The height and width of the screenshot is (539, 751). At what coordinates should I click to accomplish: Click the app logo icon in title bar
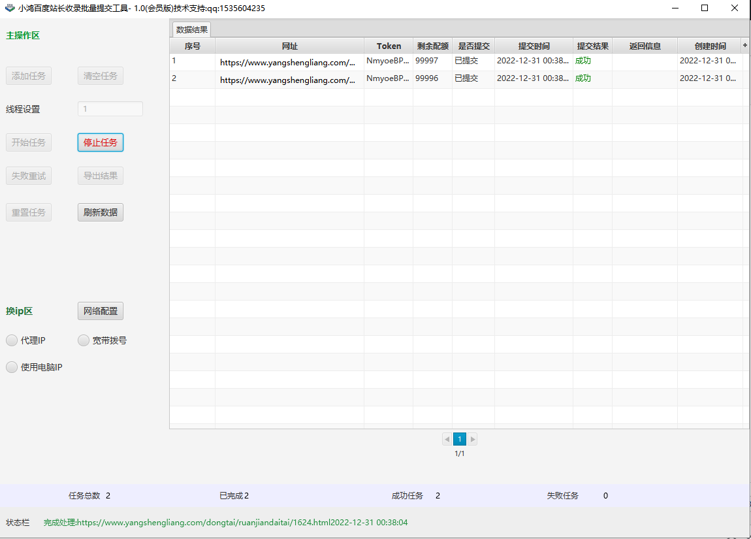10,8
